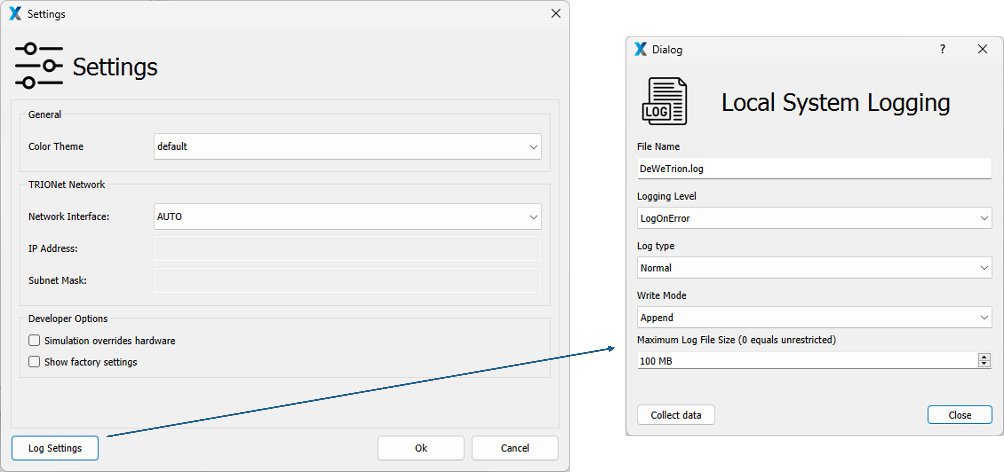
Task: Click Cancel in the Settings window
Action: point(515,448)
